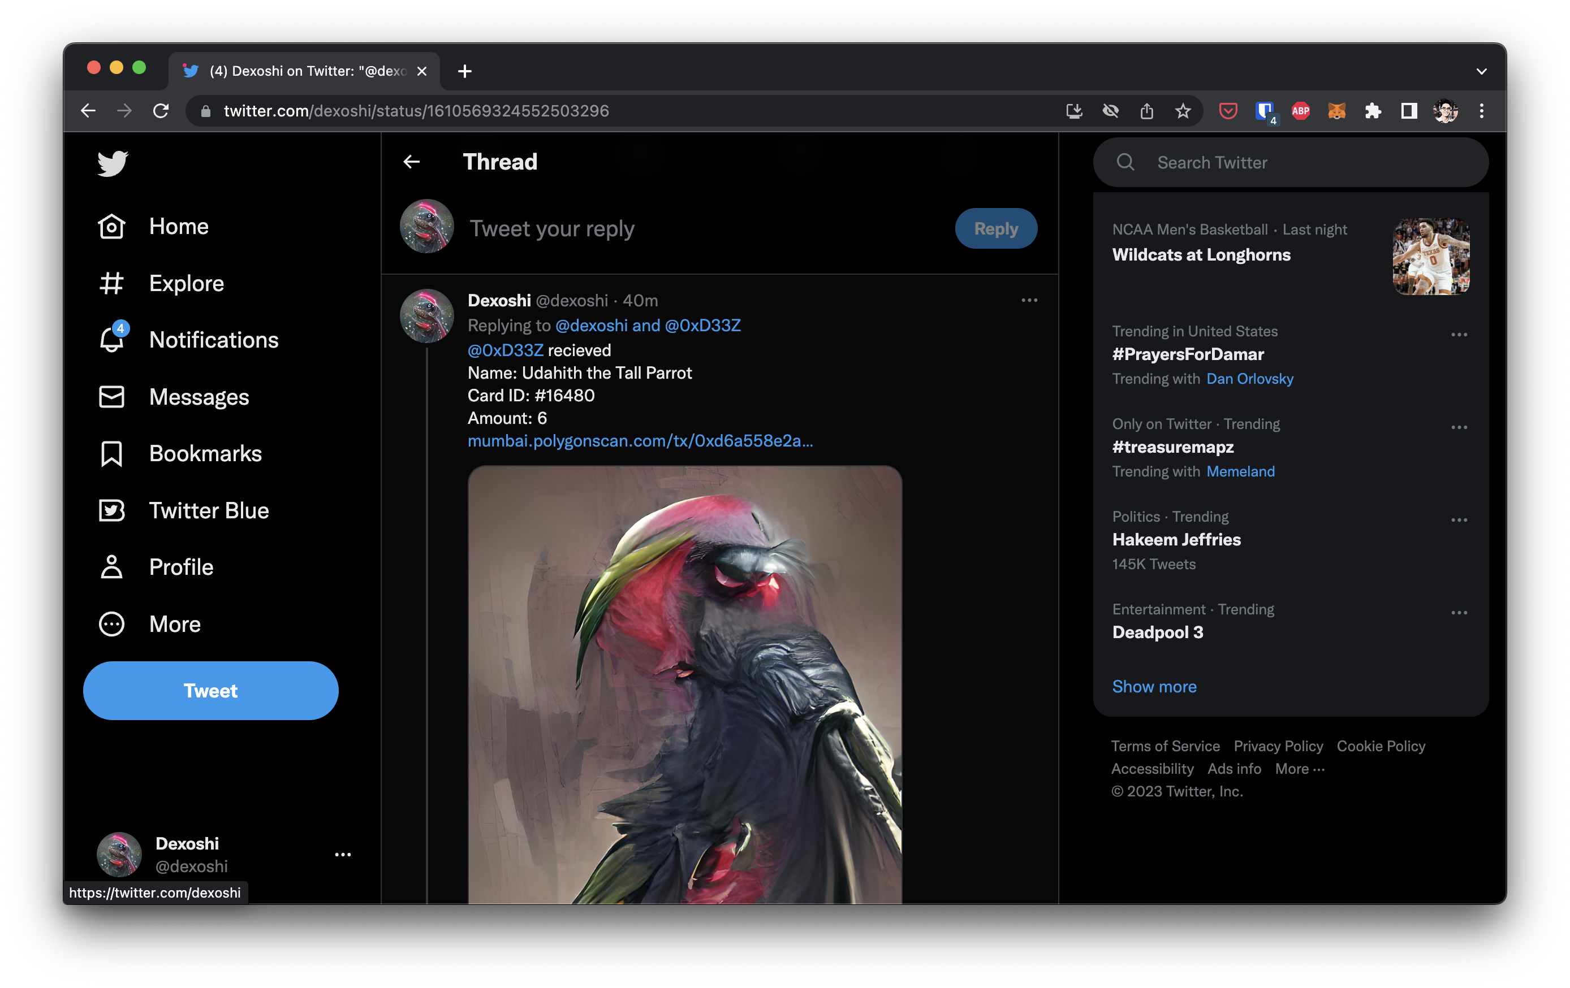Open options for Deadpool 3 trend
Image resolution: width=1570 pixels, height=988 pixels.
pyautogui.click(x=1459, y=613)
